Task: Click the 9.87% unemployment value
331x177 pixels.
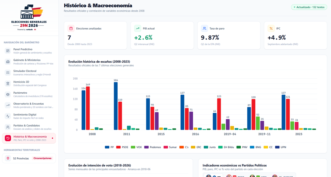Action: (x=210, y=37)
